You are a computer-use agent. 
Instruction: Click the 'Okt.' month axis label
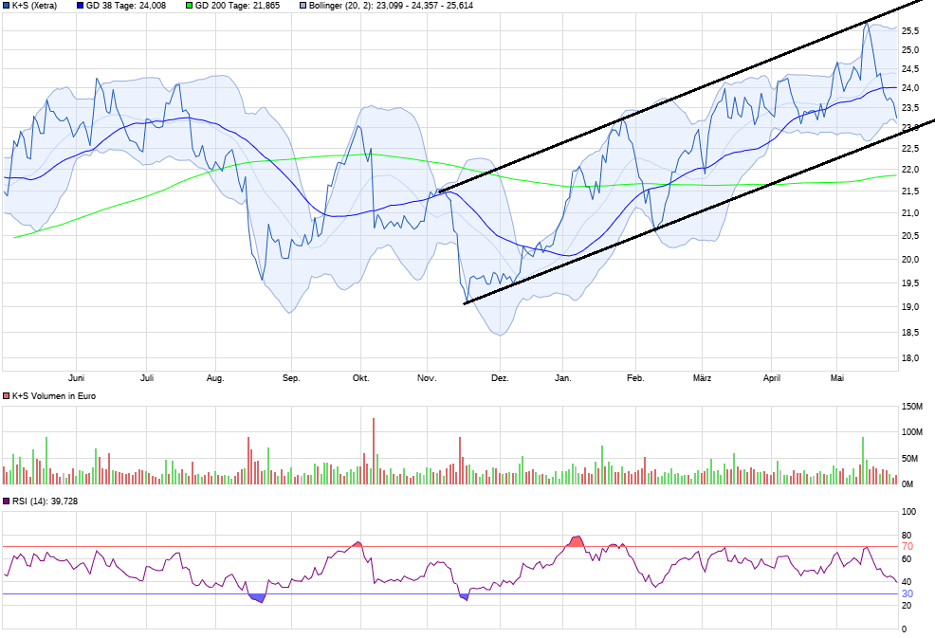coord(360,378)
